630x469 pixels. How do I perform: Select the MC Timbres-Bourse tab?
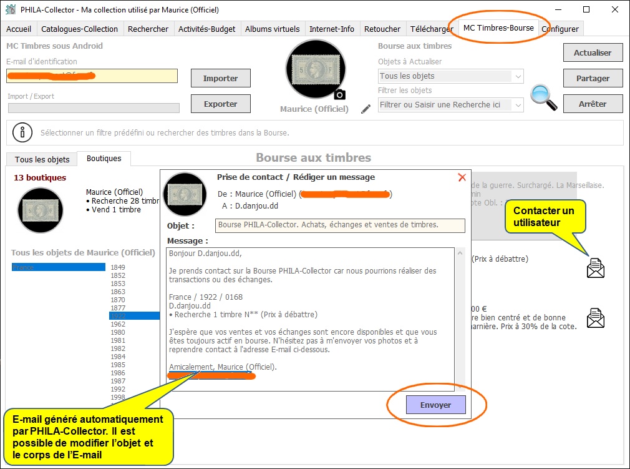point(498,27)
